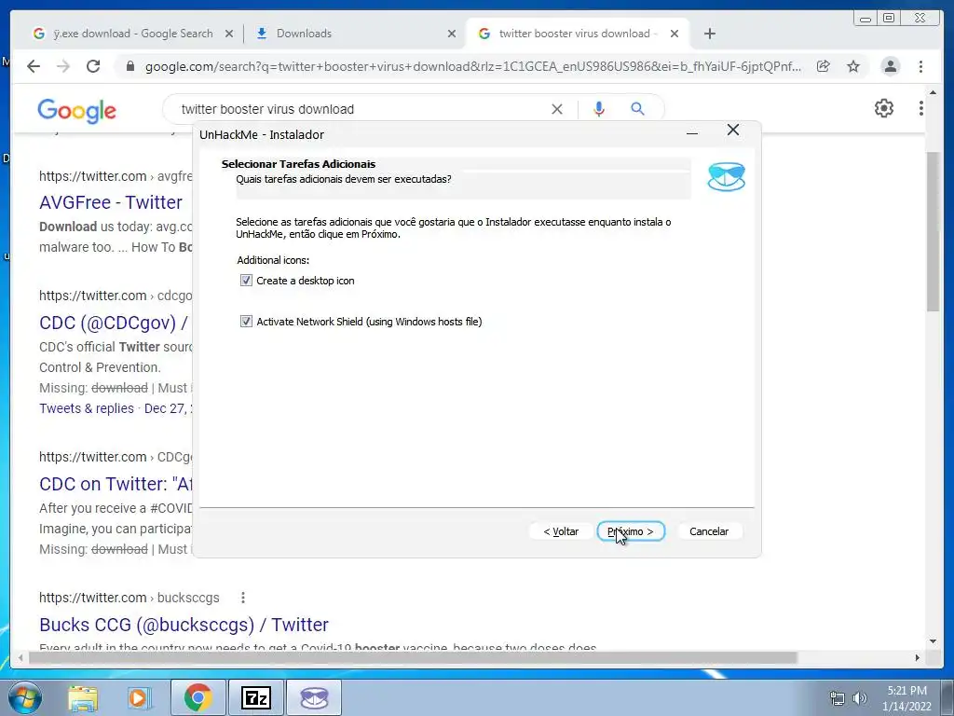Image resolution: width=954 pixels, height=716 pixels.
Task: Open network status tray icon
Action: coord(838,698)
